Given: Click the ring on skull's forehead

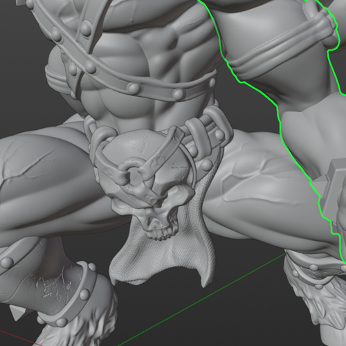Looking at the screenshot, I should (133, 172).
